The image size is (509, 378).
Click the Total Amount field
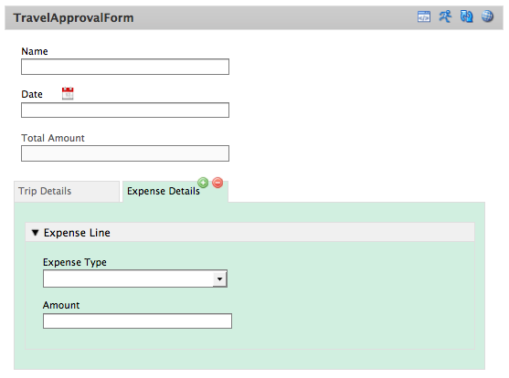coord(125,153)
